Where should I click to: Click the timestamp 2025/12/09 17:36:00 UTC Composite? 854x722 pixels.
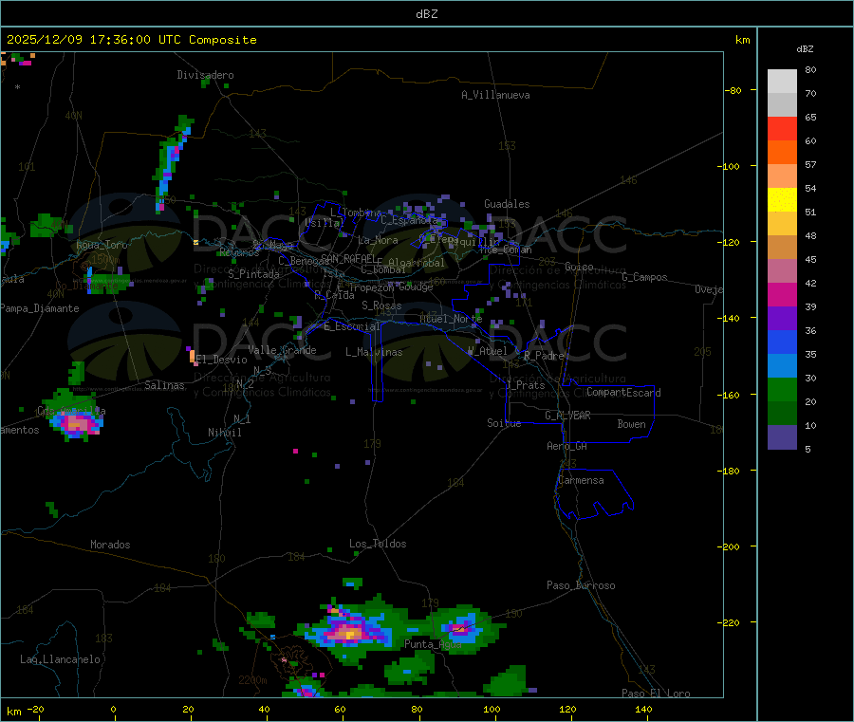pyautogui.click(x=131, y=40)
